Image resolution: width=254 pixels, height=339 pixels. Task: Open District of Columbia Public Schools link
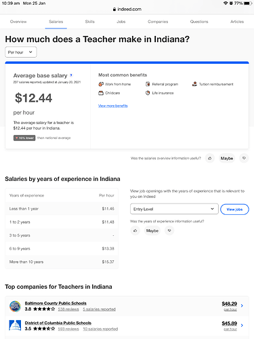click(x=58, y=323)
